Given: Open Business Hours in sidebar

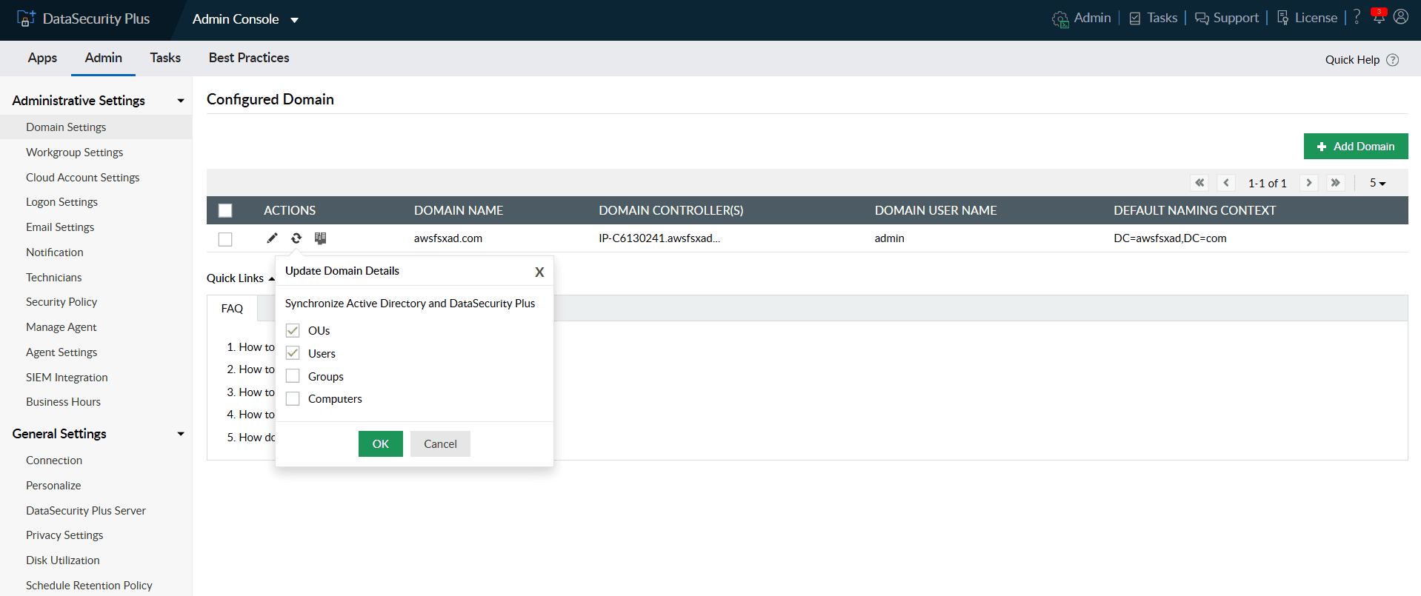Looking at the screenshot, I should tap(63, 402).
